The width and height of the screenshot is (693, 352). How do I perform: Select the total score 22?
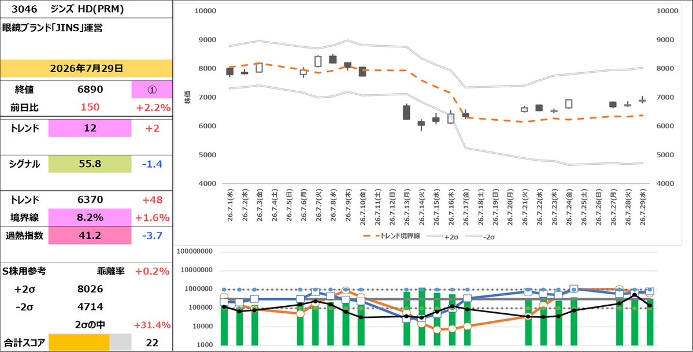(153, 343)
